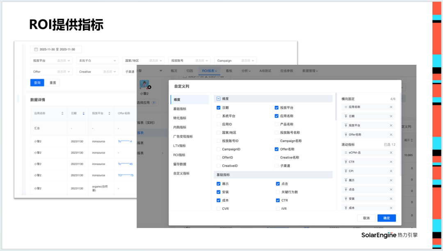Click the calendar icon in the date range picker

35,49
